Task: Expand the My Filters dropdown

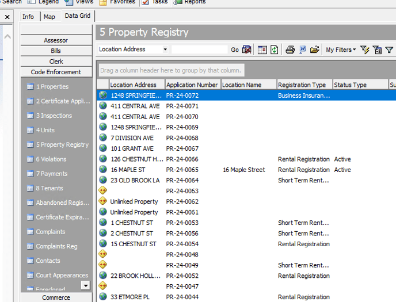Action: [x=341, y=49]
